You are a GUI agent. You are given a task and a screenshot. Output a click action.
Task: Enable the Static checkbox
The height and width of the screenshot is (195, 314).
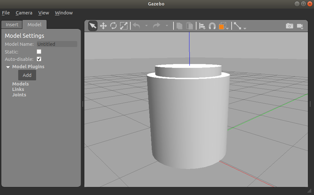tap(39, 52)
